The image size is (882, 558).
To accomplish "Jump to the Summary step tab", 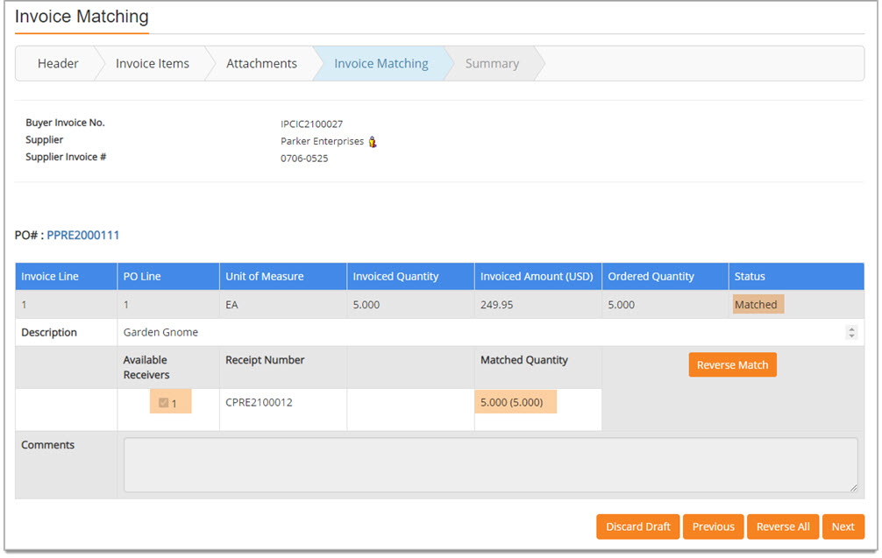I will (492, 64).
